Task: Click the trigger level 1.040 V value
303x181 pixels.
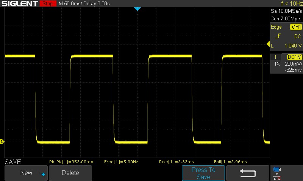Action: pyautogui.click(x=293, y=46)
